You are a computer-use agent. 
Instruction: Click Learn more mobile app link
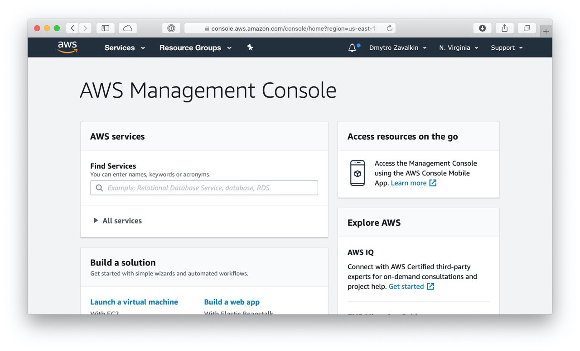point(409,183)
